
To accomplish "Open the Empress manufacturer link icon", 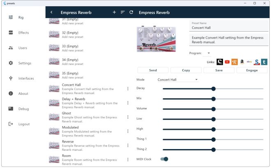I will click(x=220, y=62).
